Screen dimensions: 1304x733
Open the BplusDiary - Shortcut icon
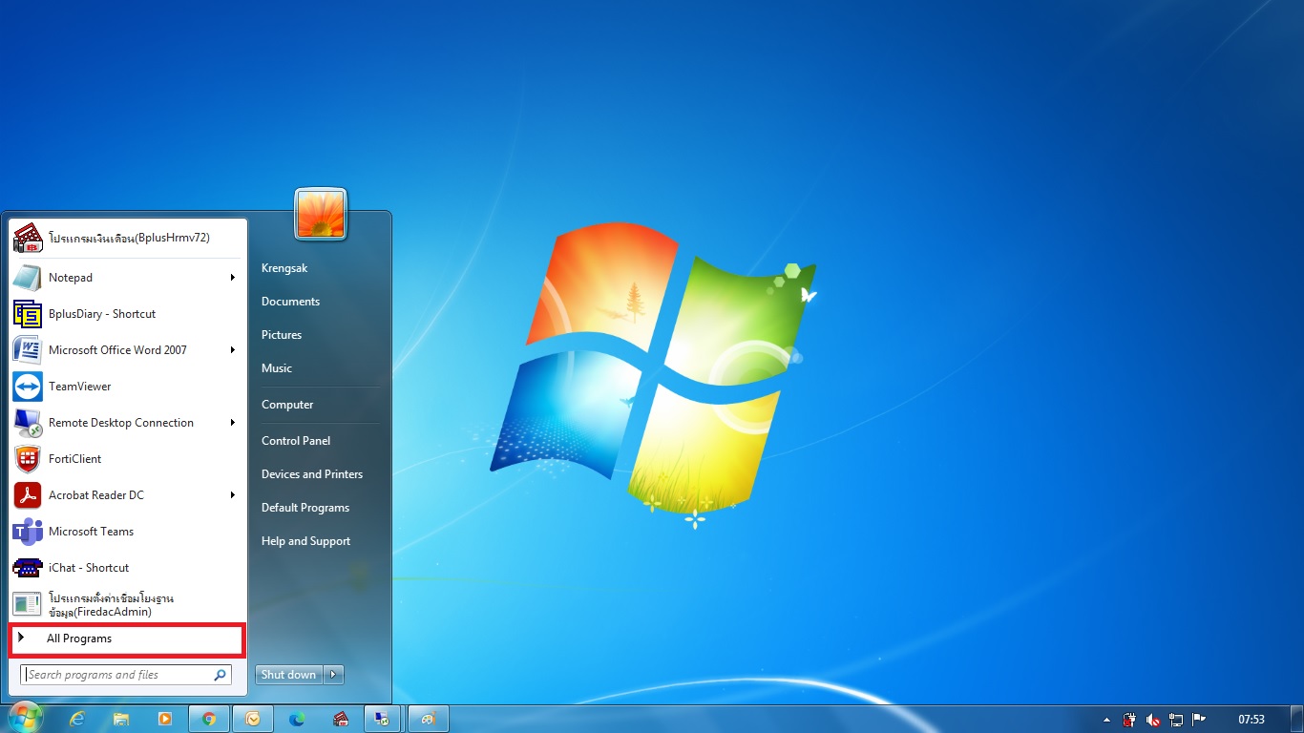pyautogui.click(x=28, y=314)
